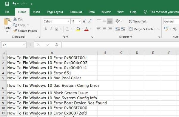Expand the Borders dropdown arrow

[72, 29]
